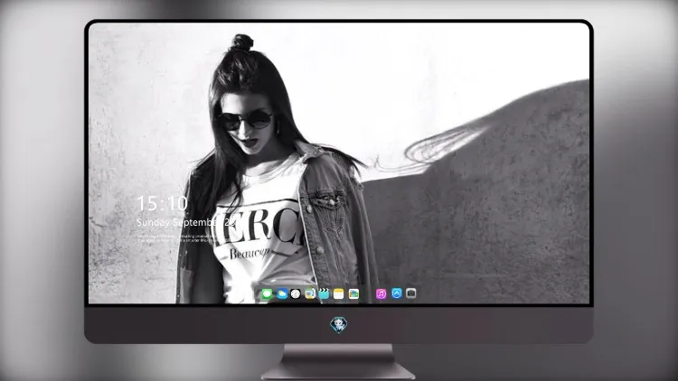
Task: Open the Photos gallery dock icon
Action: (353, 294)
